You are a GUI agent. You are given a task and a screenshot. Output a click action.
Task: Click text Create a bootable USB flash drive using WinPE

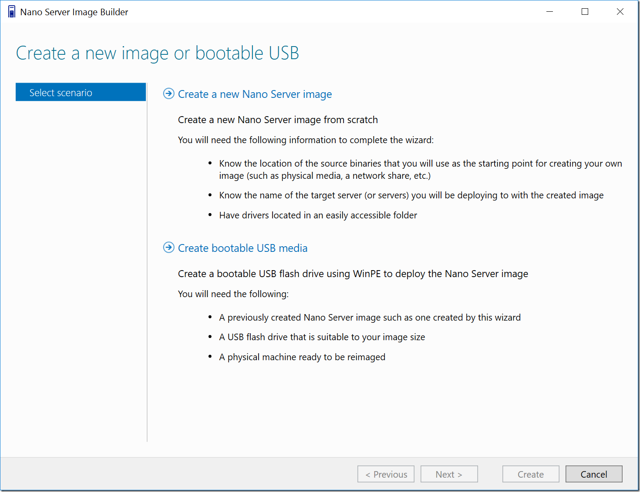353,274
